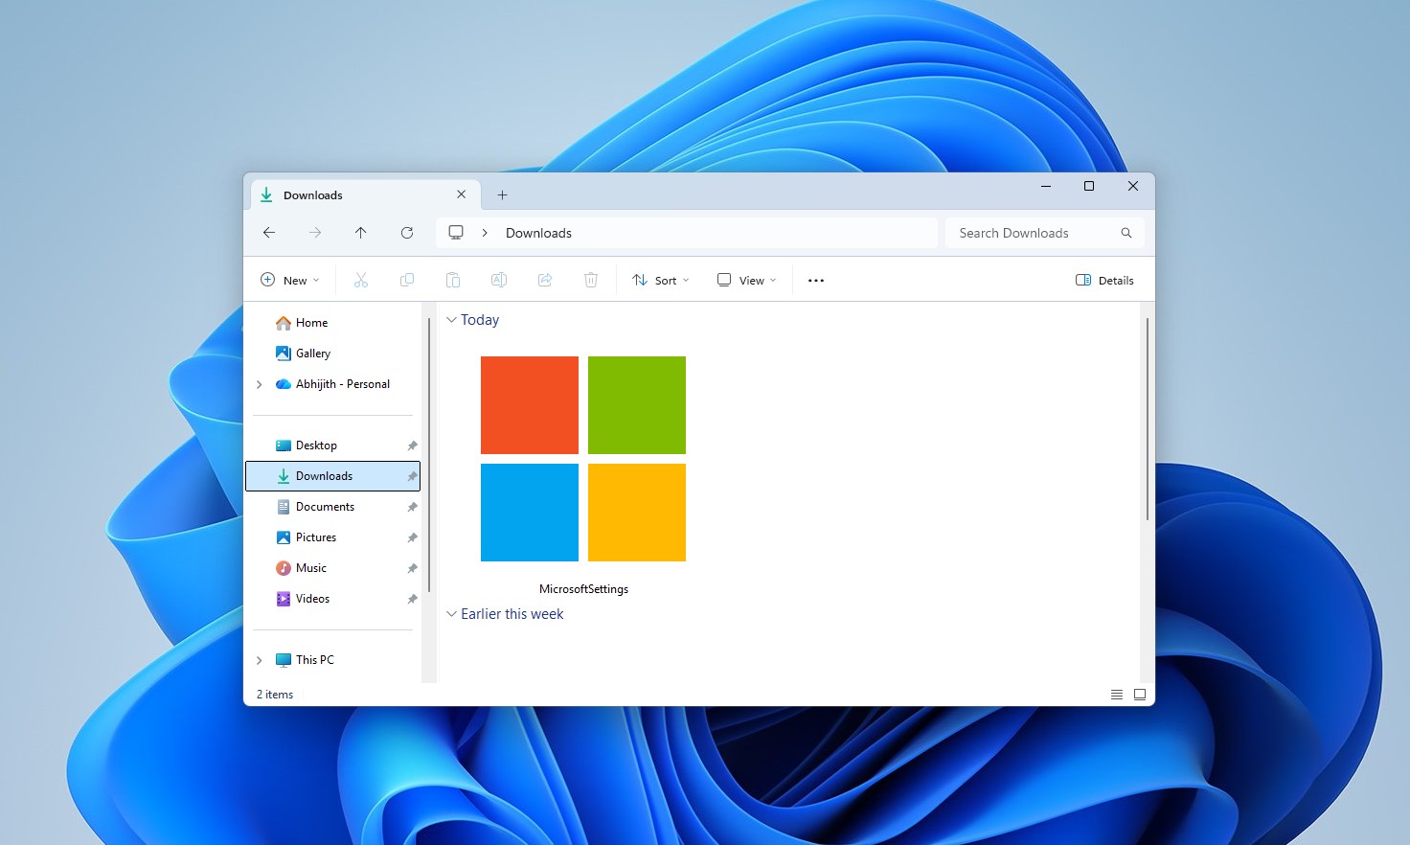Close the Downloads tab
1410x845 pixels.
point(462,194)
